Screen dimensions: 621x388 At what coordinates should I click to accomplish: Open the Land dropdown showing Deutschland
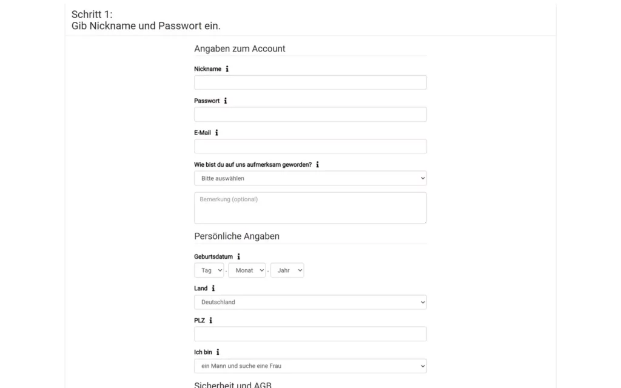coord(310,302)
